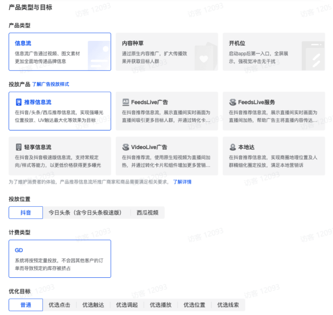Click the 内容种草 heart illustration

click(x=206, y=56)
